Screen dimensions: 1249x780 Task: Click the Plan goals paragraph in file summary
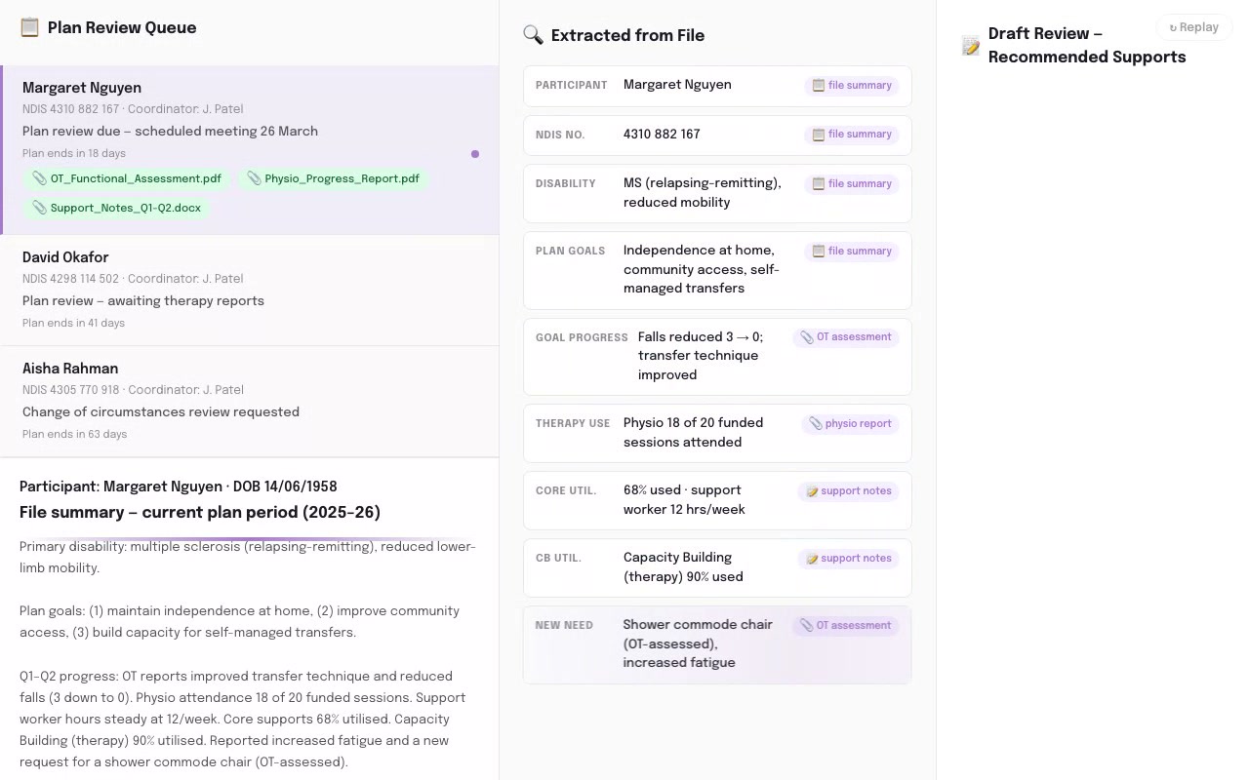239,622
